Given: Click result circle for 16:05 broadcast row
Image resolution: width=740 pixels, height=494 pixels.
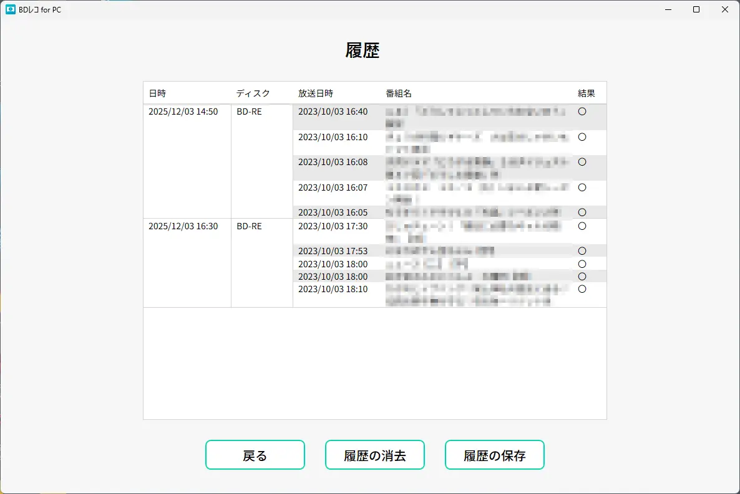Looking at the screenshot, I should (x=582, y=212).
